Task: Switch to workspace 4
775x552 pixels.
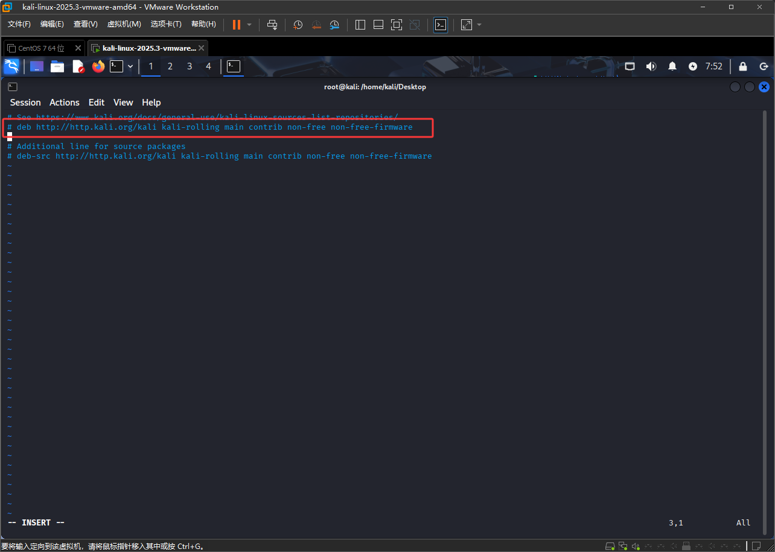Action: [209, 66]
